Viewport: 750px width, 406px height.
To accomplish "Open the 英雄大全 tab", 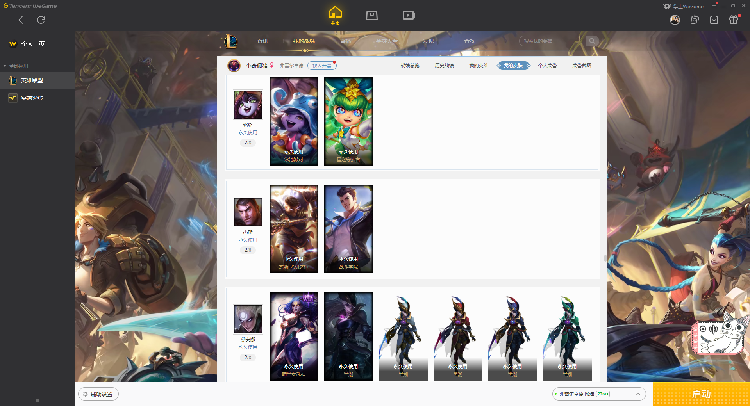I will pyautogui.click(x=387, y=41).
